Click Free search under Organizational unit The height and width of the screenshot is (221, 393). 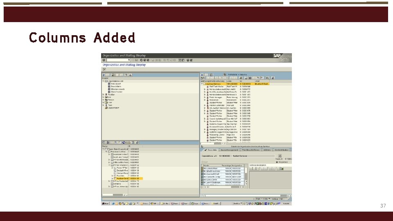116,84
